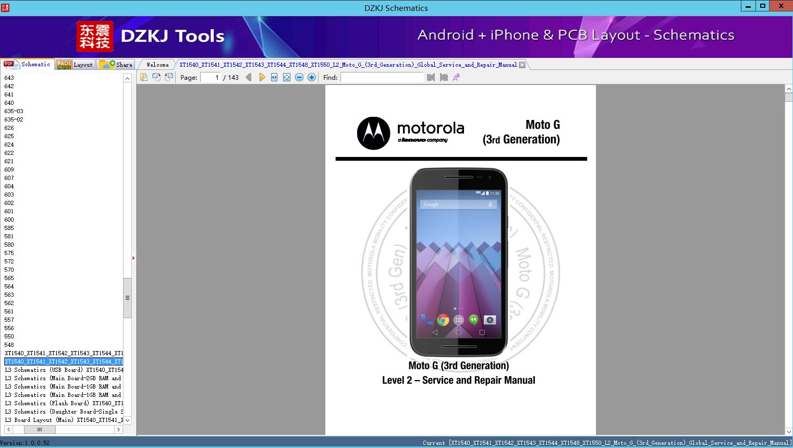Screen dimensions: 793x448
Task: Open the Share tab
Action: (x=116, y=64)
